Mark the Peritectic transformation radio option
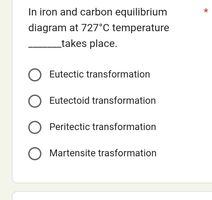This screenshot has height=200, width=212. click(x=35, y=127)
